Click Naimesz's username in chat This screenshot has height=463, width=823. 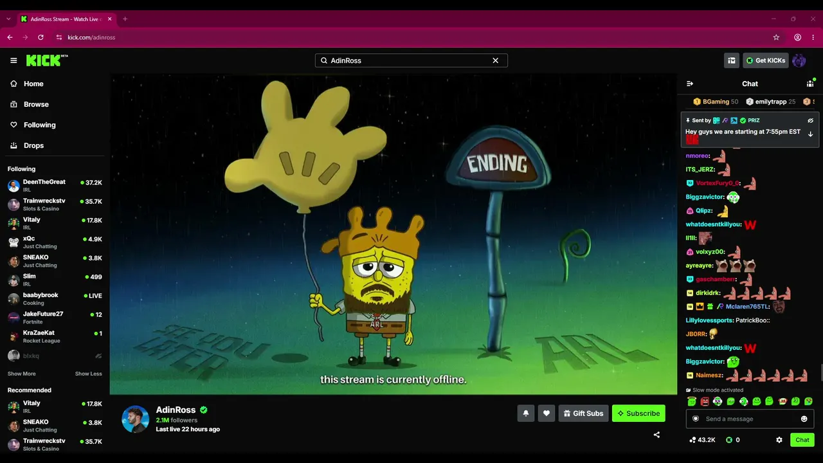(x=709, y=375)
